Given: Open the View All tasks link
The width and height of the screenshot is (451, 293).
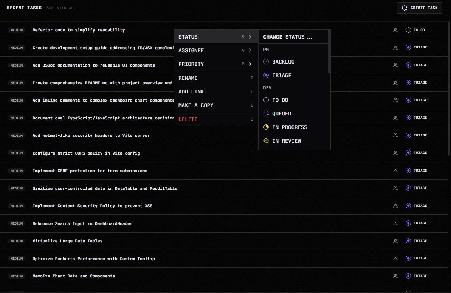Looking at the screenshot, I should (x=66, y=8).
